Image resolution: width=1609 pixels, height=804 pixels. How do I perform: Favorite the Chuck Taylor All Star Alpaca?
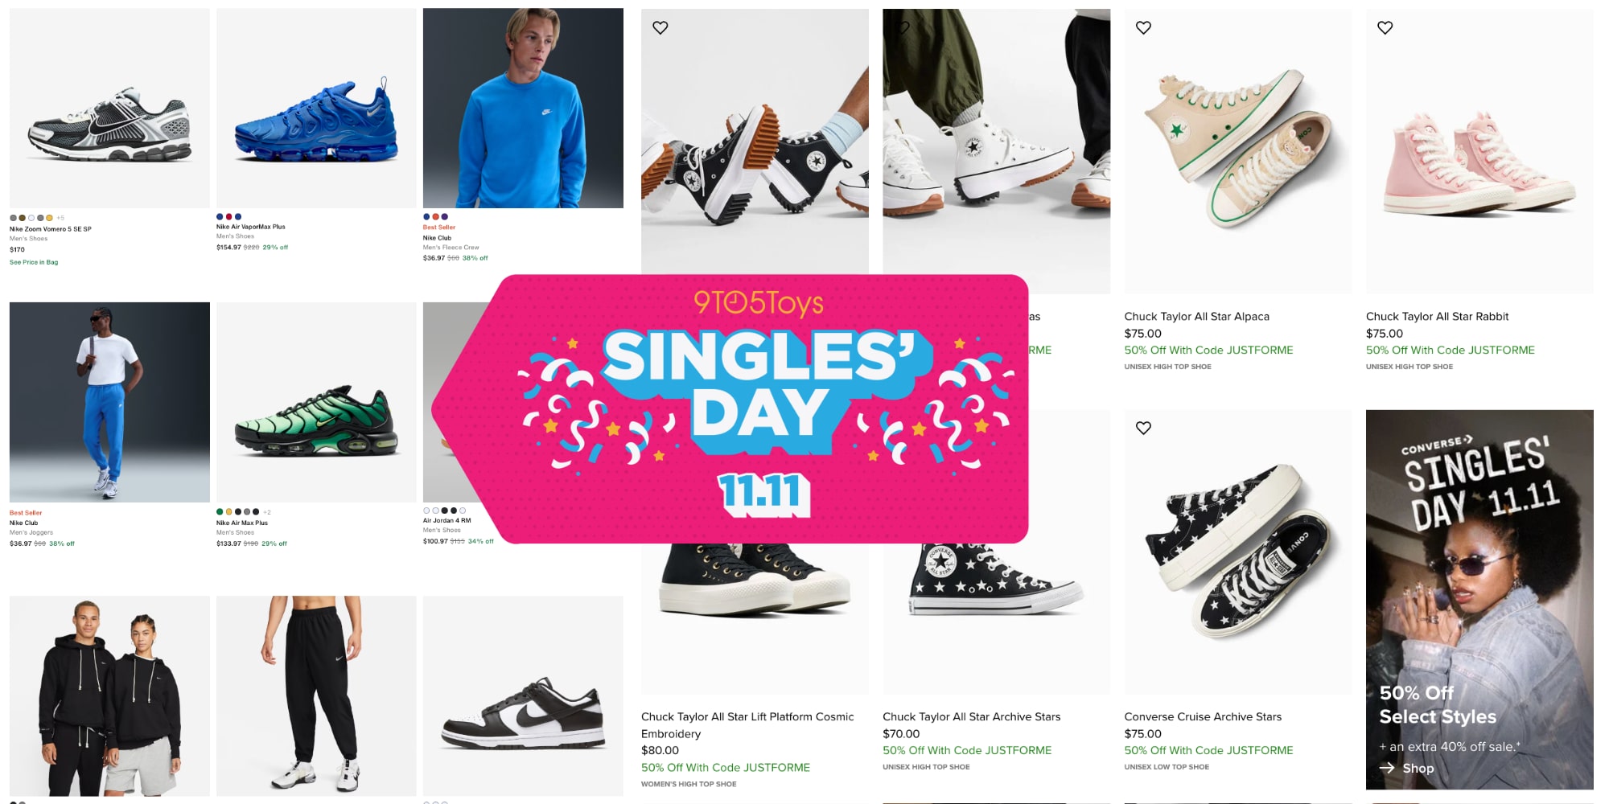(x=1143, y=28)
